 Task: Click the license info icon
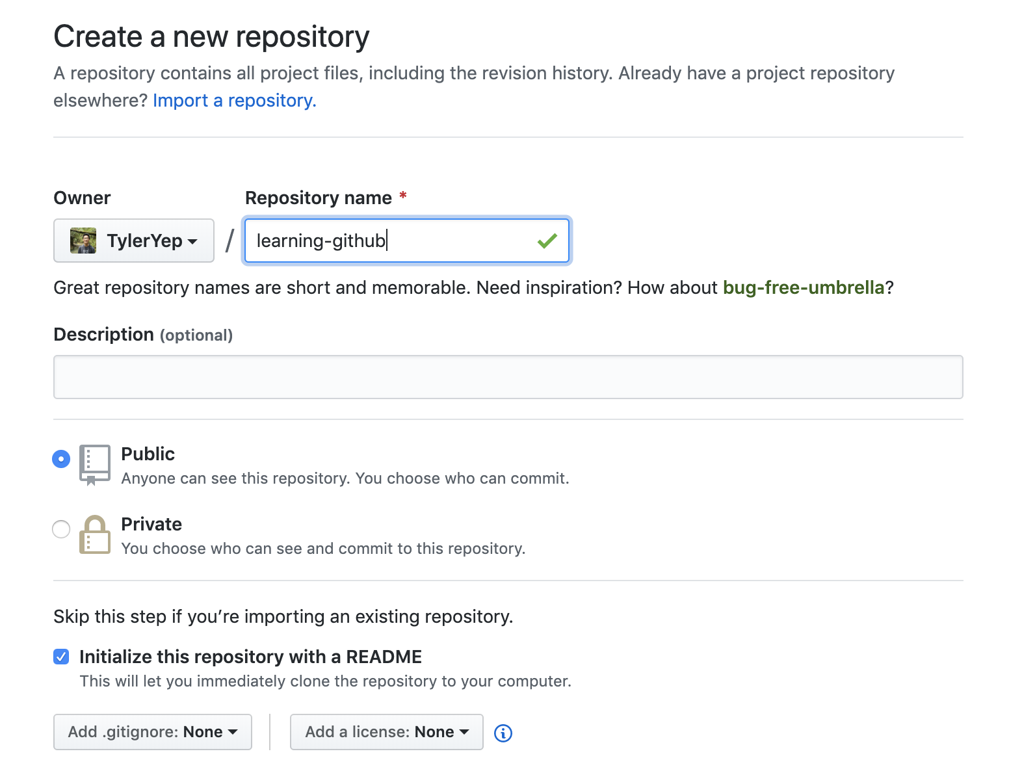coord(503,733)
